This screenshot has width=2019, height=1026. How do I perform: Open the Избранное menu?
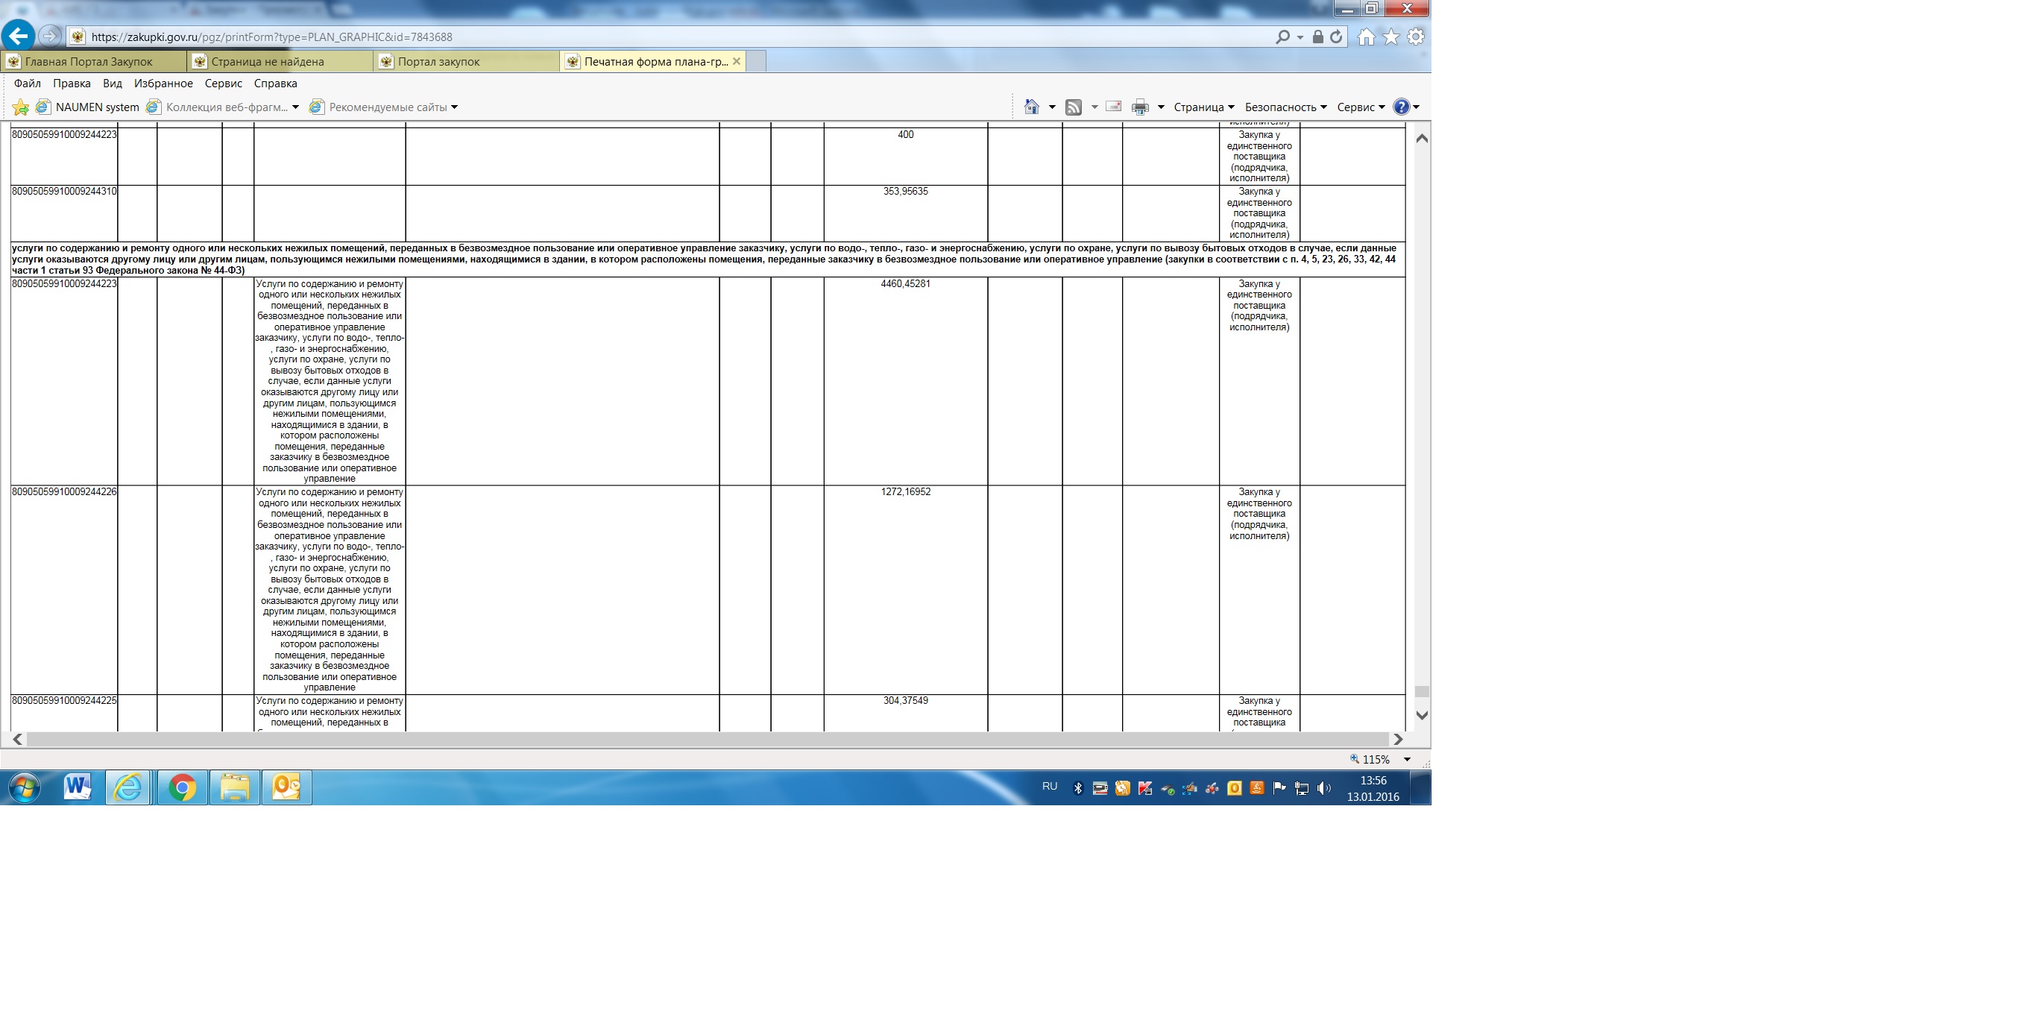[163, 83]
